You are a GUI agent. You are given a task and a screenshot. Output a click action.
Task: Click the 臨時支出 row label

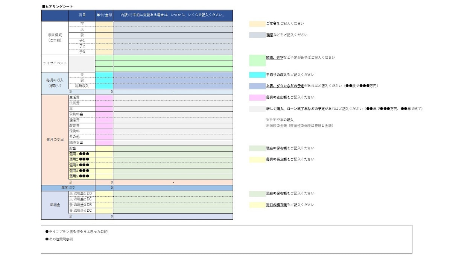82,143
